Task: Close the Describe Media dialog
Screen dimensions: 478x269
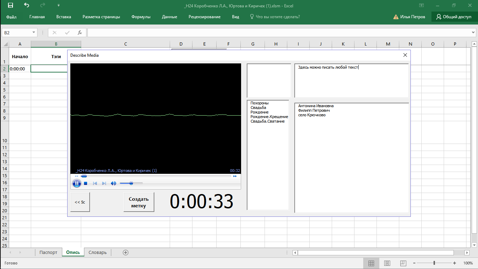Action: (x=405, y=55)
